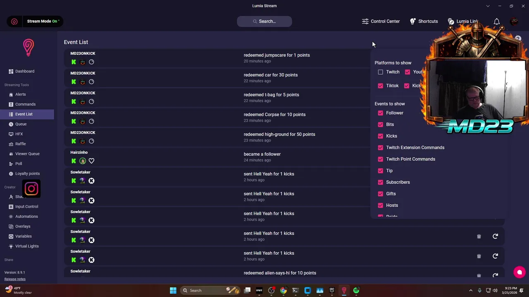Open the title bar dropdown chevron

point(488,6)
